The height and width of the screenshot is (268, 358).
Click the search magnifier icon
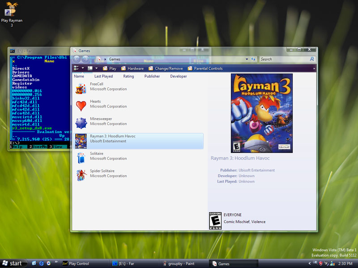pos(312,59)
